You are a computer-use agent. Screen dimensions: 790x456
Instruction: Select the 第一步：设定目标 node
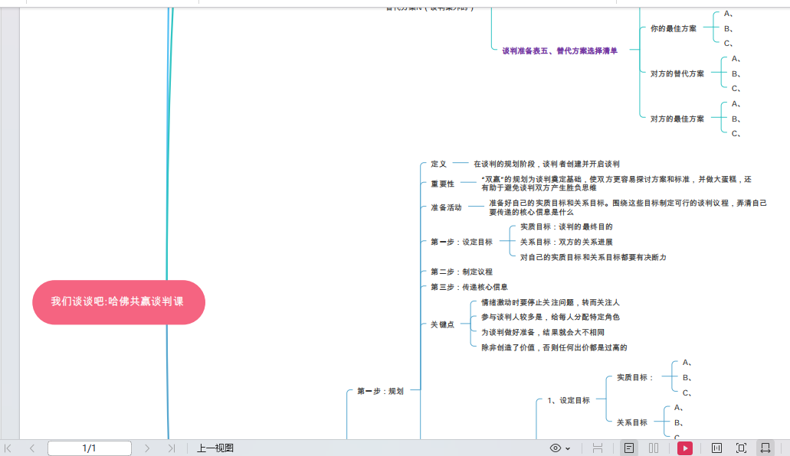(x=461, y=242)
